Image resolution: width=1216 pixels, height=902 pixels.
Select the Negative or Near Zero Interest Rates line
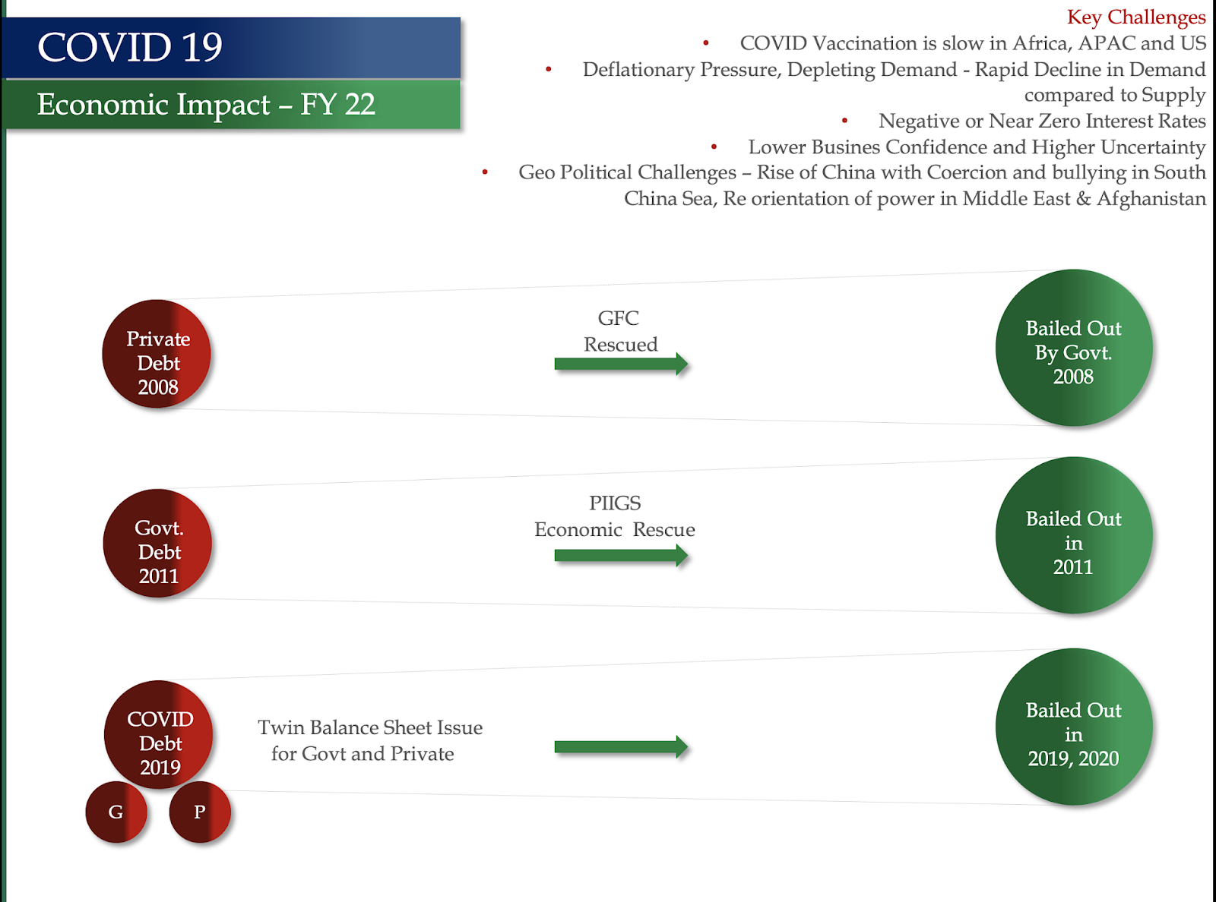pyautogui.click(x=1042, y=121)
